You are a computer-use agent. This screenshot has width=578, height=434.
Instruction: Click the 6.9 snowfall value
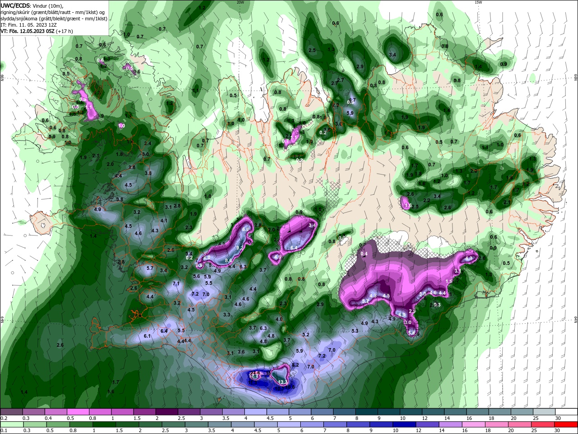pos(402,315)
